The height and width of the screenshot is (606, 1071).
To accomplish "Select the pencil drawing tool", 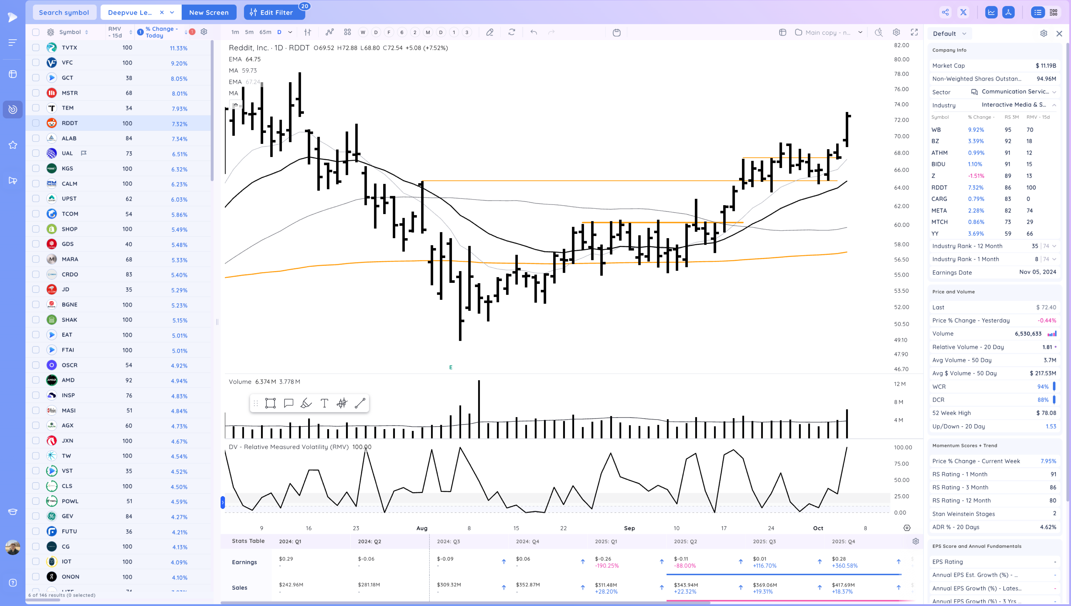I will pos(490,32).
